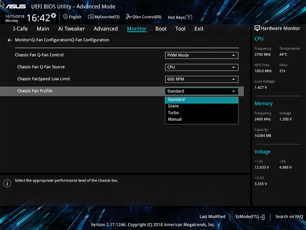Click the globe language icon
The image size is (306, 230).
click(x=65, y=17)
